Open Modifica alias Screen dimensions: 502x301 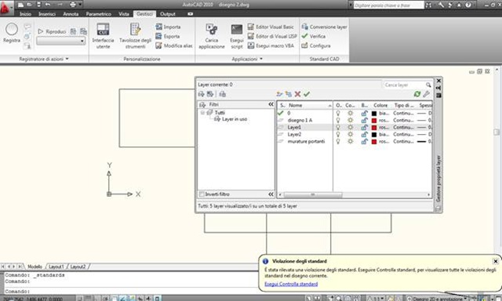click(174, 45)
